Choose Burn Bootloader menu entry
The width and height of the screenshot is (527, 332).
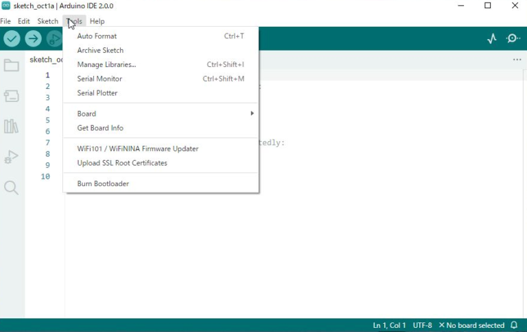(161, 183)
